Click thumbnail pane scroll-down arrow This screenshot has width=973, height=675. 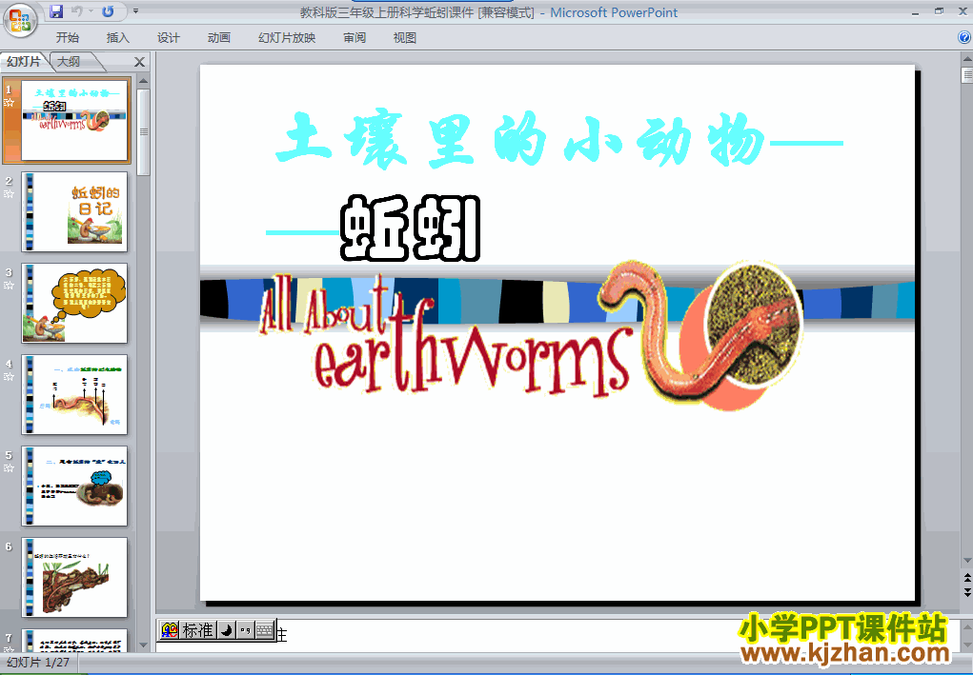[x=143, y=645]
